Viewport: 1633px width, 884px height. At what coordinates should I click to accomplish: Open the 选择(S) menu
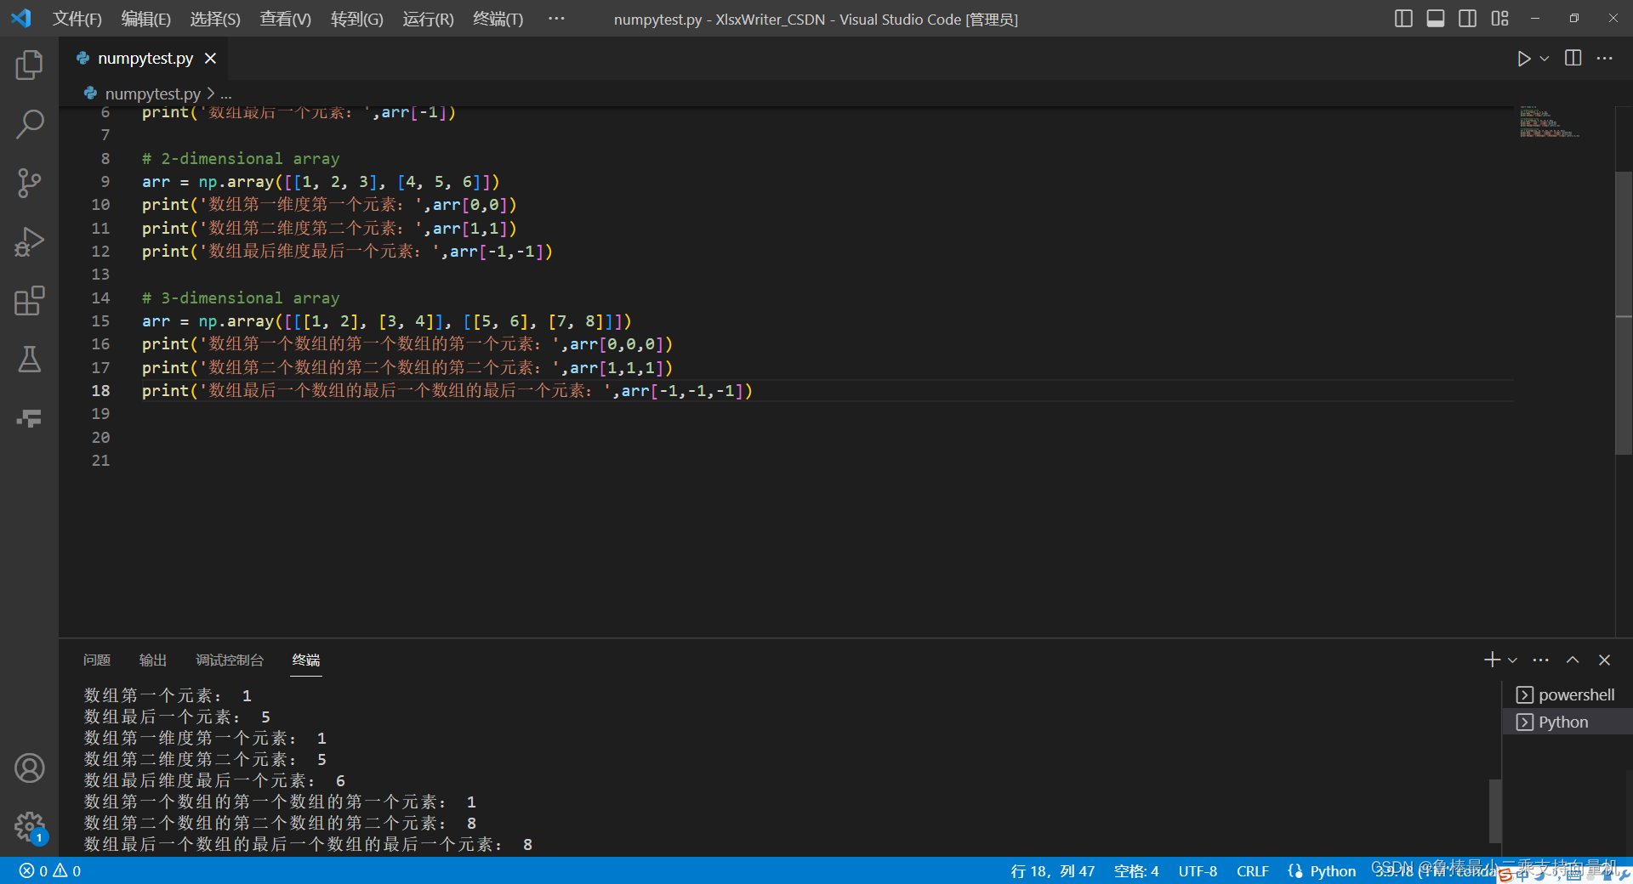click(214, 19)
